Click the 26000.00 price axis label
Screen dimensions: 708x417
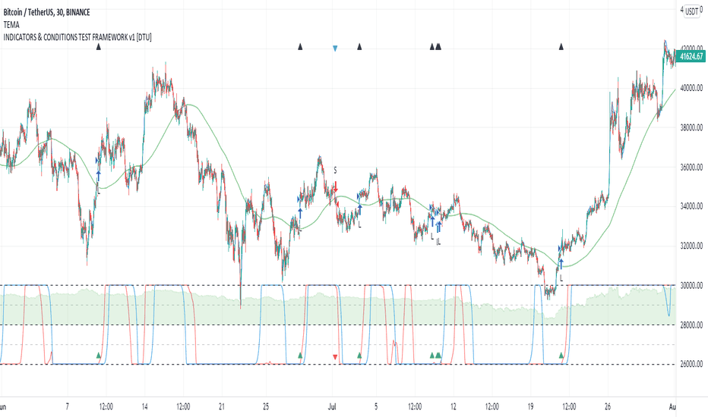[691, 364]
